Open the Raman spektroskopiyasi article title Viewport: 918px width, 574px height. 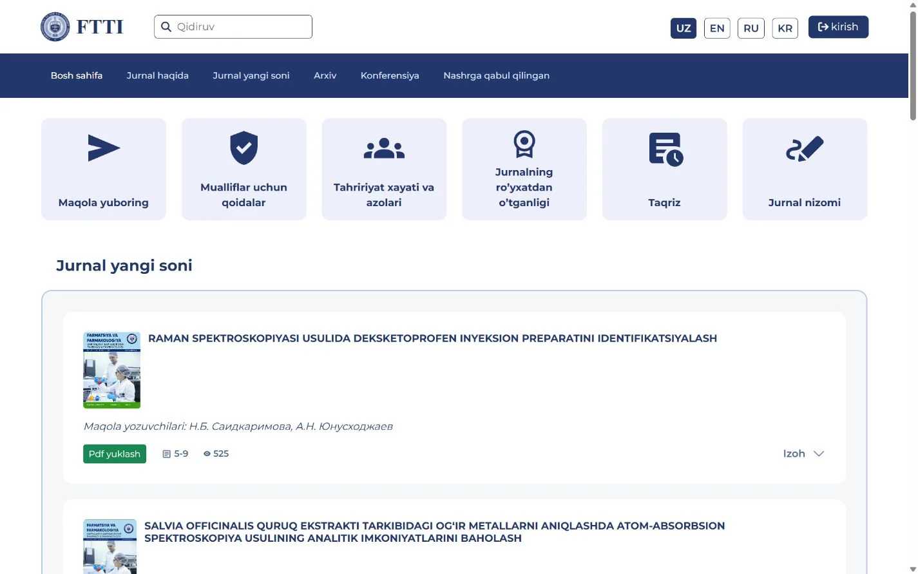432,338
